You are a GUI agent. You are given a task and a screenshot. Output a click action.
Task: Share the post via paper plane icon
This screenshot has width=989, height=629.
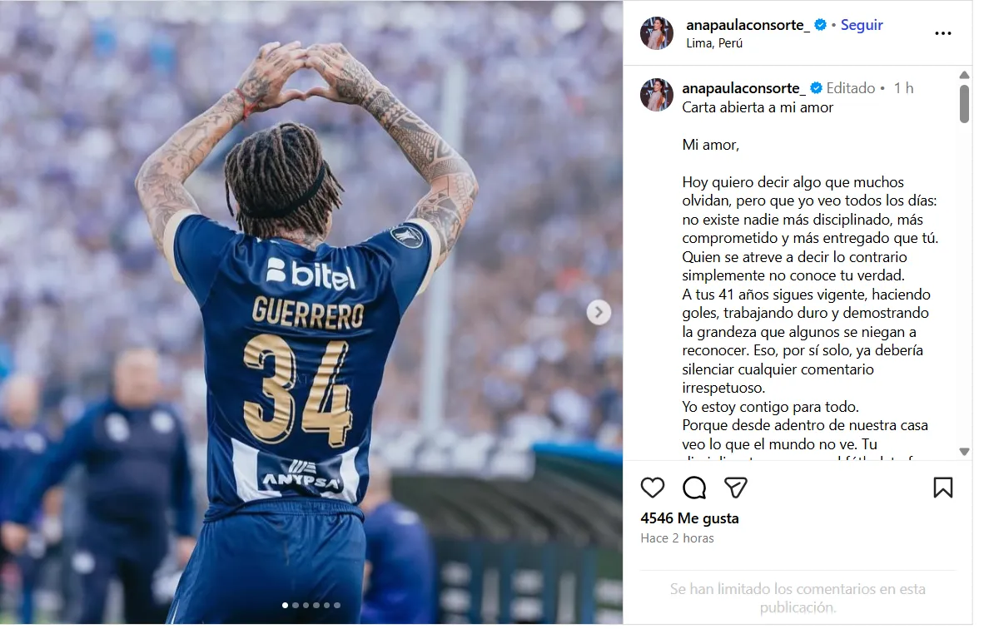click(x=735, y=488)
